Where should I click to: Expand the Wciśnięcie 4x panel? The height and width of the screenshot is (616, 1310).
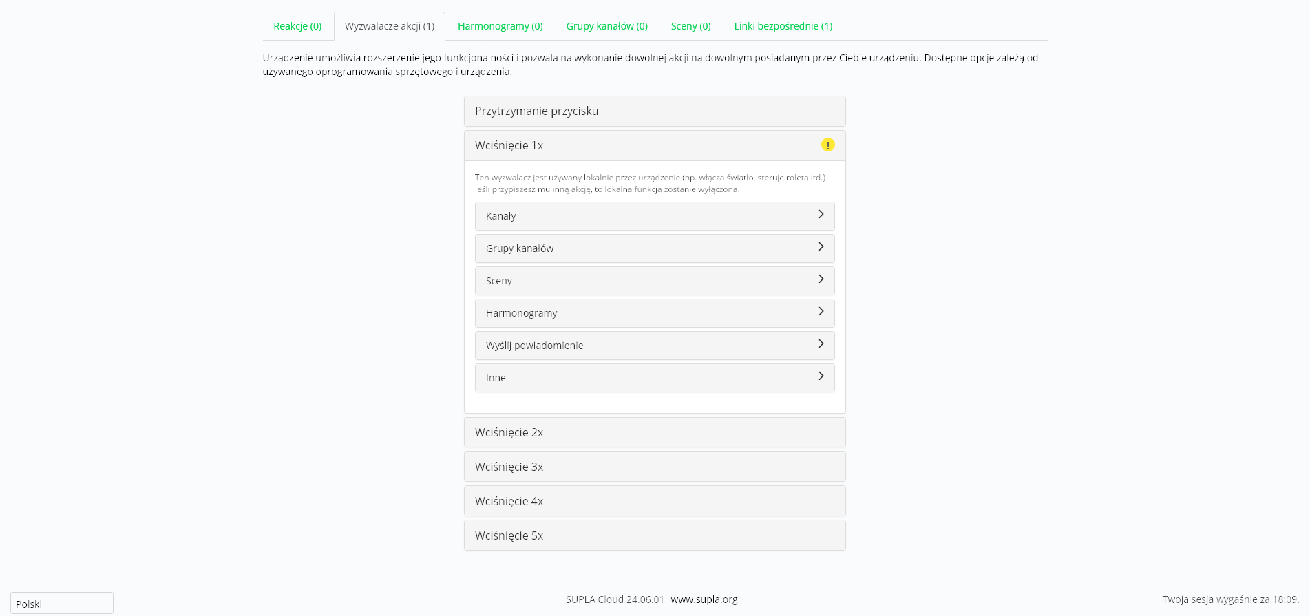click(x=655, y=501)
